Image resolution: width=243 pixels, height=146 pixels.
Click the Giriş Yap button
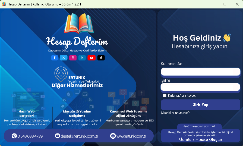pyautogui.click(x=201, y=105)
